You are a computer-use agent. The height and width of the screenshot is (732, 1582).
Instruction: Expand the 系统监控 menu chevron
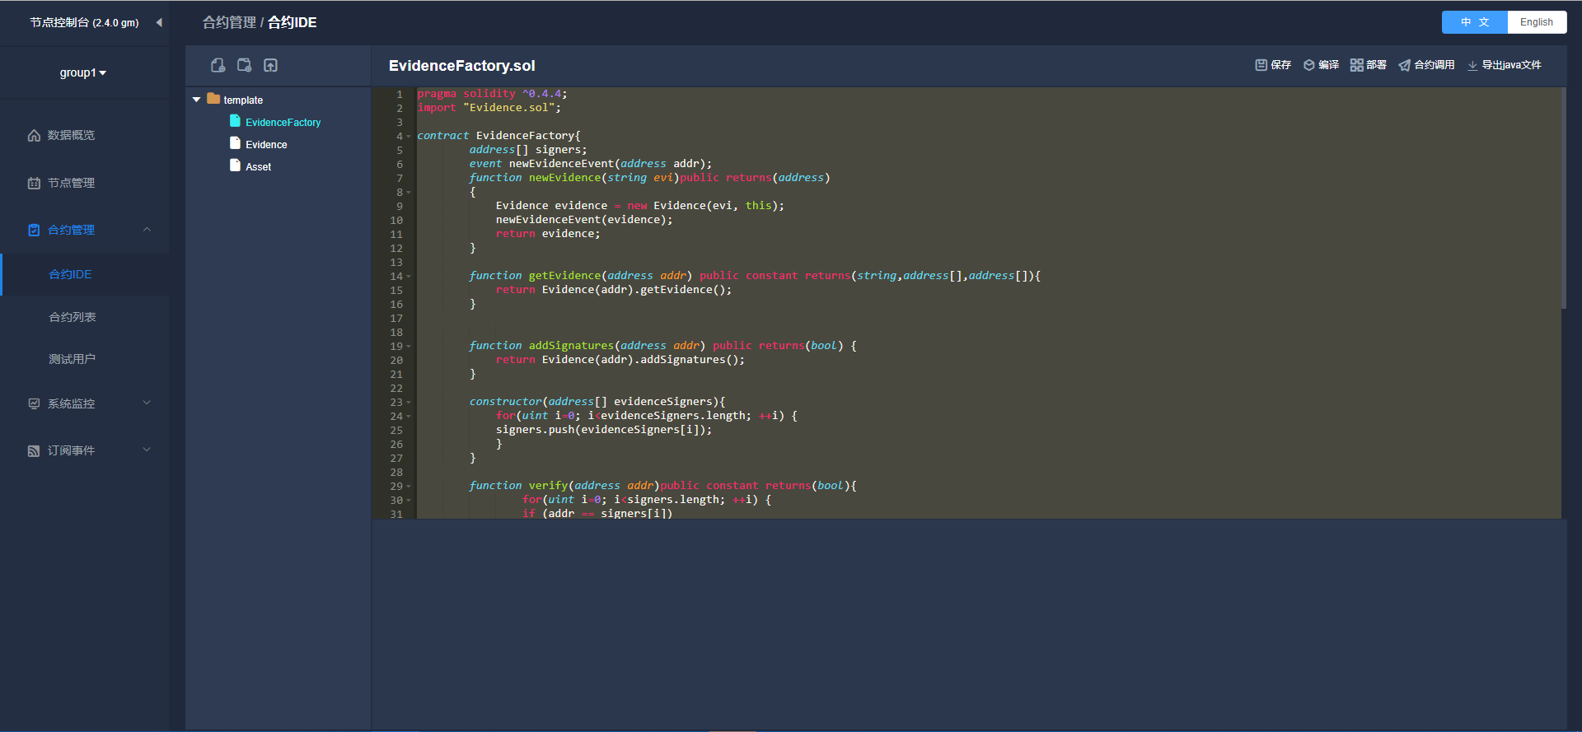[147, 403]
